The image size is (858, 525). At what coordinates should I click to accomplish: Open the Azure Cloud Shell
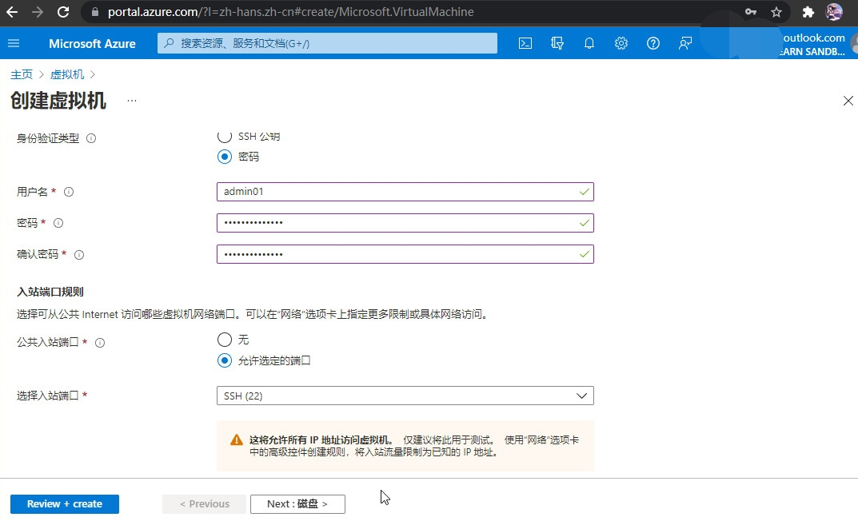coord(525,43)
